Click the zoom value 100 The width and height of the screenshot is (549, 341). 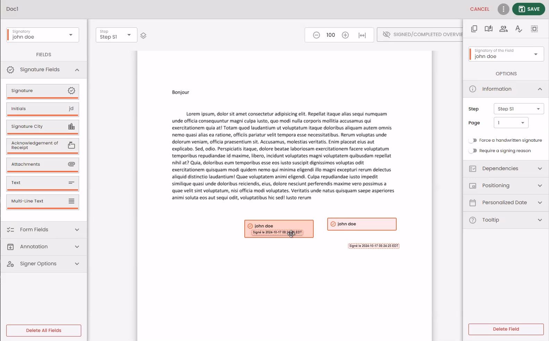331,35
